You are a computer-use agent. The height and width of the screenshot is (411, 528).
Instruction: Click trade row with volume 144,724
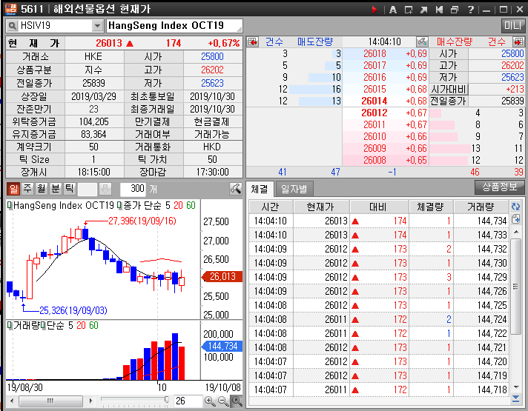[x=379, y=319]
